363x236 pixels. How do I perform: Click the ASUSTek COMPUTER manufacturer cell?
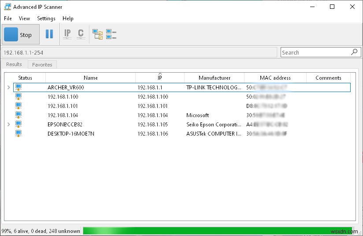pyautogui.click(x=214, y=134)
